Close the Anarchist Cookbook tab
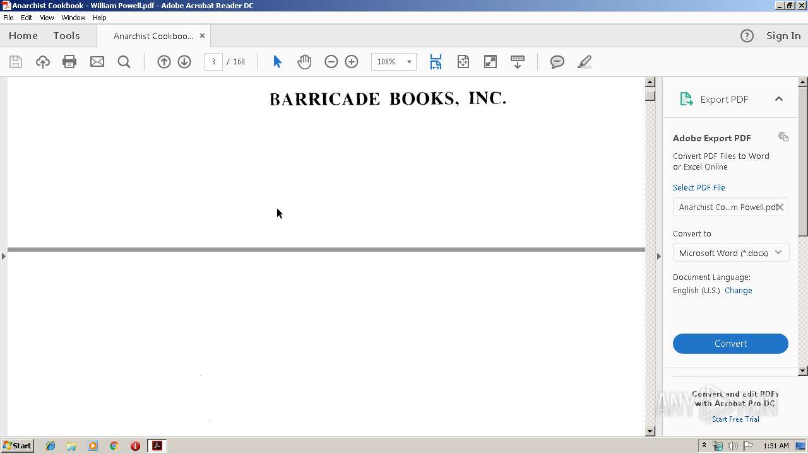Viewport: 808px width, 454px height. point(202,36)
